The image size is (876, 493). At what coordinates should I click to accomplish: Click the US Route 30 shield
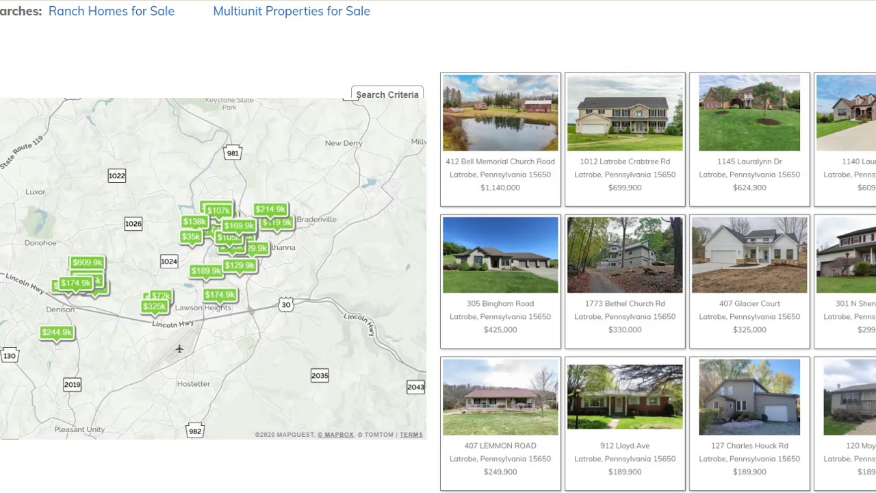(286, 305)
